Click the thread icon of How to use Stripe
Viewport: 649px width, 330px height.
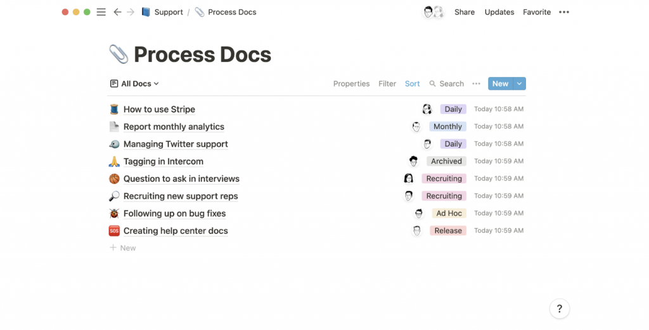(x=114, y=109)
